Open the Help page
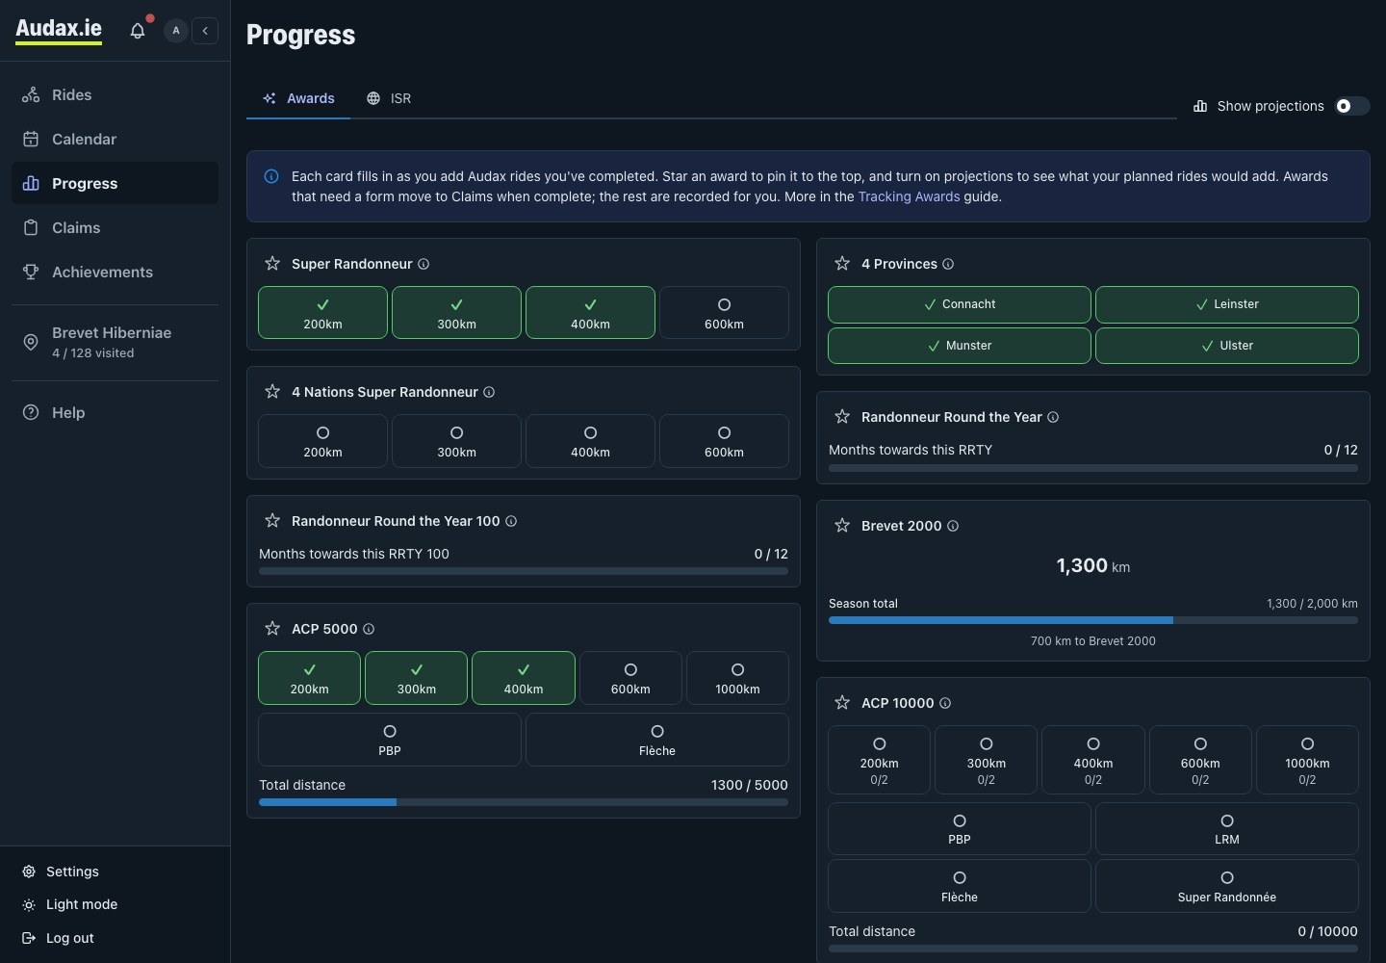Image resolution: width=1386 pixels, height=963 pixels. pos(115,412)
